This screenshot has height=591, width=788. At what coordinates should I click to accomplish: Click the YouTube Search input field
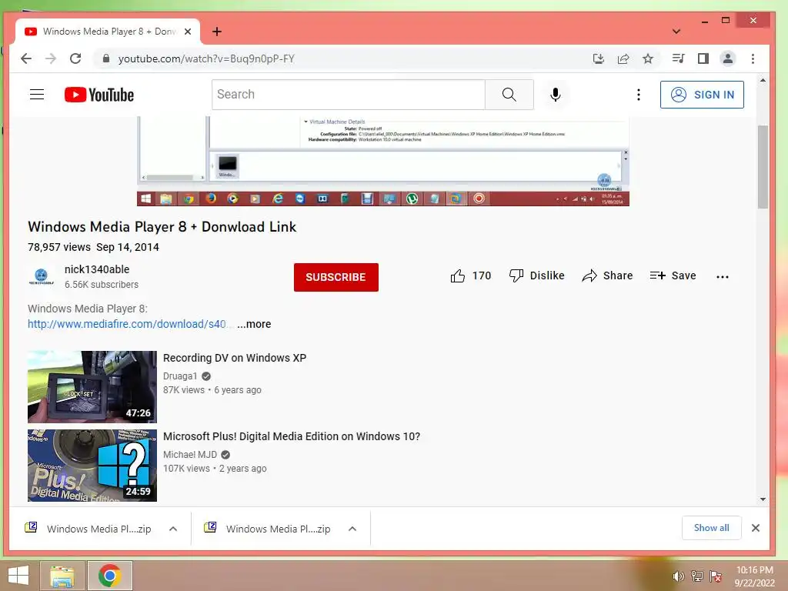[x=349, y=95]
